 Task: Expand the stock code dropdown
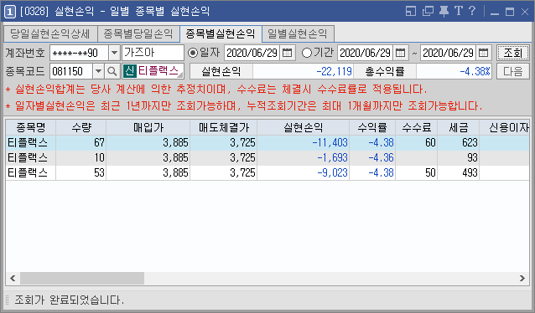click(98, 71)
